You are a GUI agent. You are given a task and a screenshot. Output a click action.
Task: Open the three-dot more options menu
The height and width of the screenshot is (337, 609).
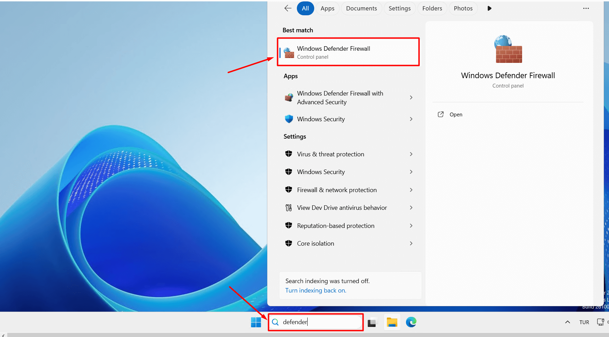(x=586, y=8)
